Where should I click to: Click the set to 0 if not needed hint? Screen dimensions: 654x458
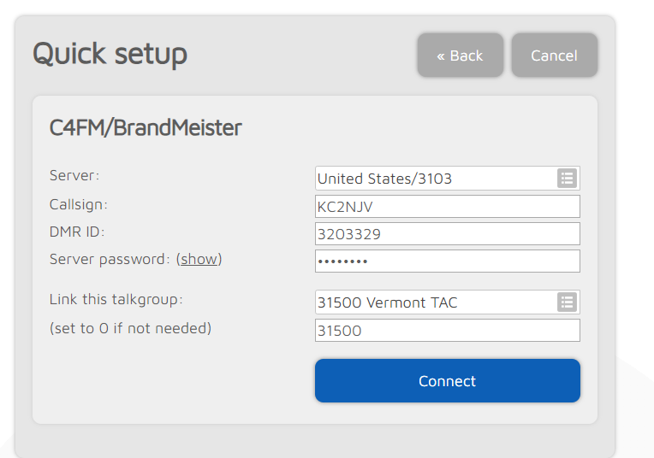130,328
